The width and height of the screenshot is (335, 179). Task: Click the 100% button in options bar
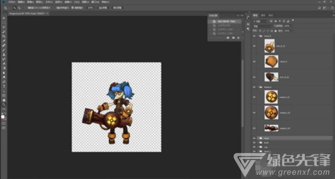pos(90,8)
